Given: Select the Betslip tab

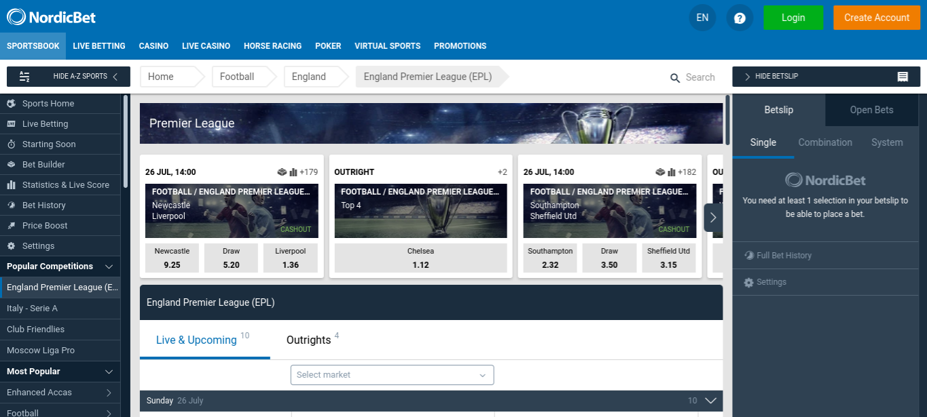Looking at the screenshot, I should pyautogui.click(x=778, y=110).
